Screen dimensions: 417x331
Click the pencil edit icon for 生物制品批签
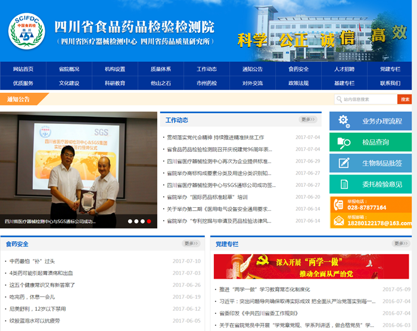coord(344,163)
